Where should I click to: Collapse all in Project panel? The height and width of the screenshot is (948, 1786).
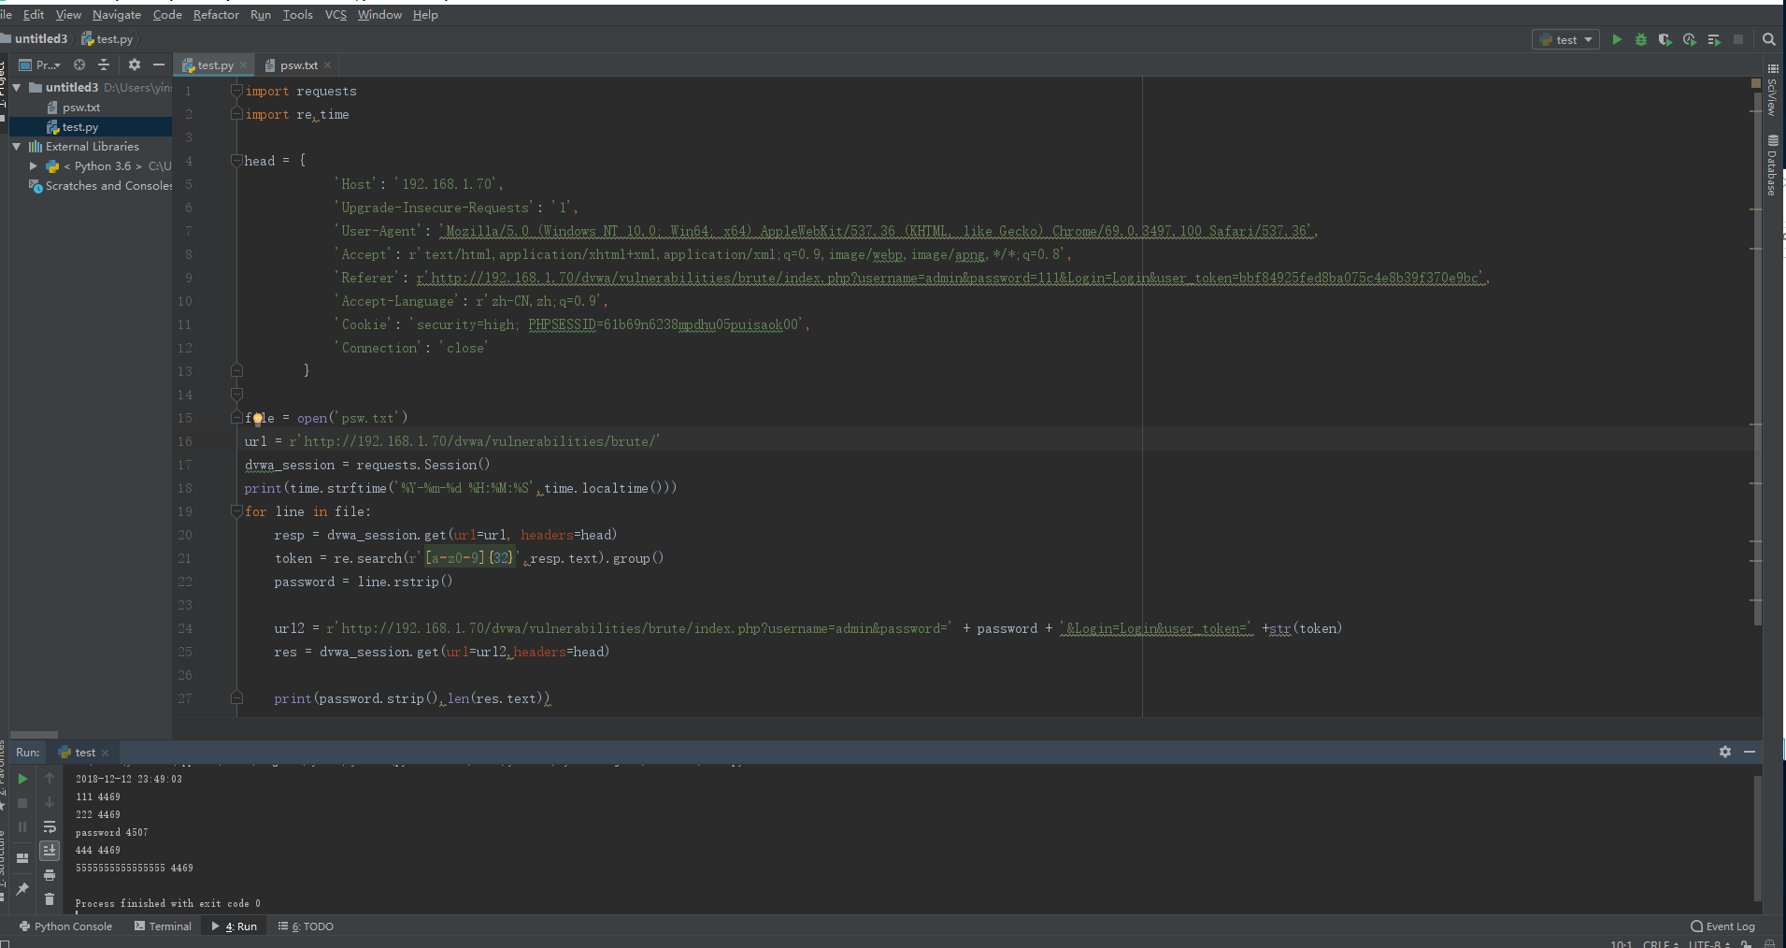104,65
